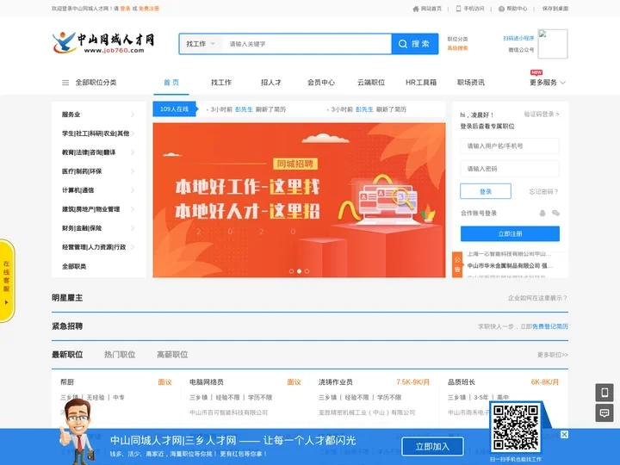Open the feedback message floating icon
Viewport: 620px width, 465px height.
click(604, 413)
